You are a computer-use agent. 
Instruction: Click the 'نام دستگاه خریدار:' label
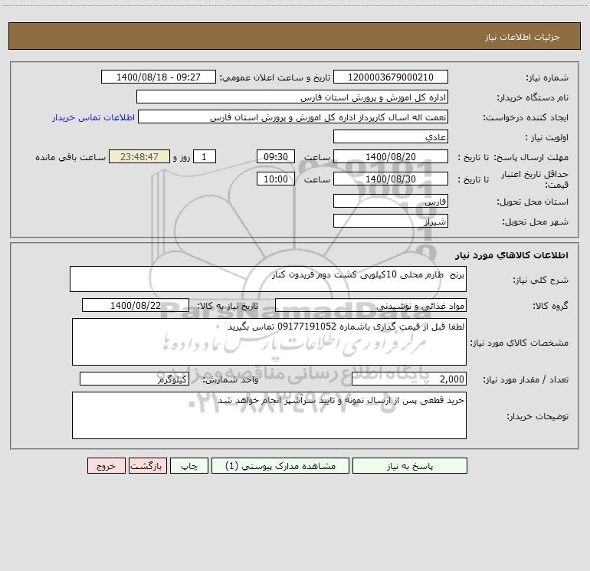tap(533, 97)
